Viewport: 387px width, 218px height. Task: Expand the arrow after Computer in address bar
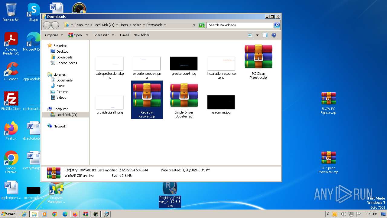(x=92, y=25)
